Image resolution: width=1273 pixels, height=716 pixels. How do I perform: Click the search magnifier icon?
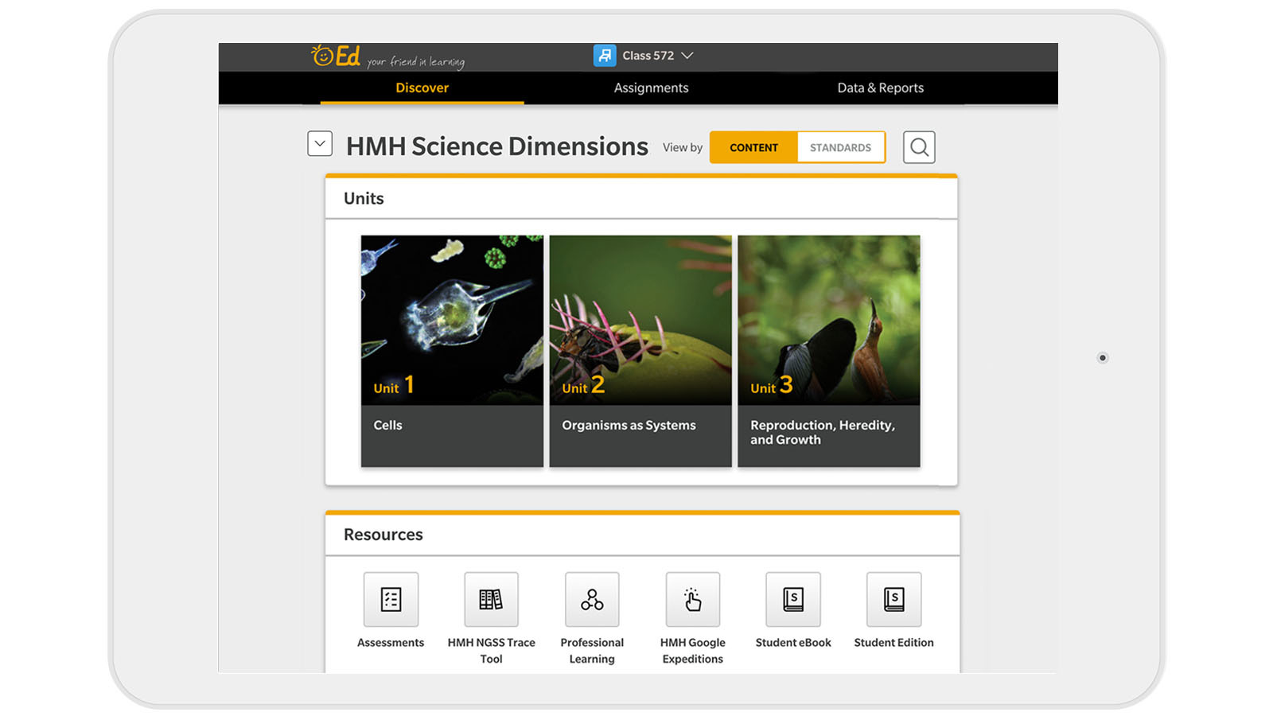pos(918,146)
